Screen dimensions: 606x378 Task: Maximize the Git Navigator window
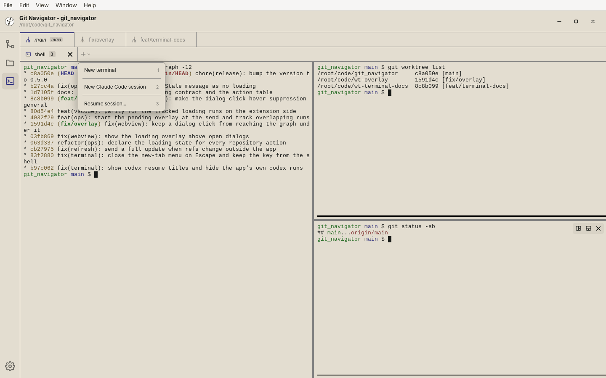576,21
